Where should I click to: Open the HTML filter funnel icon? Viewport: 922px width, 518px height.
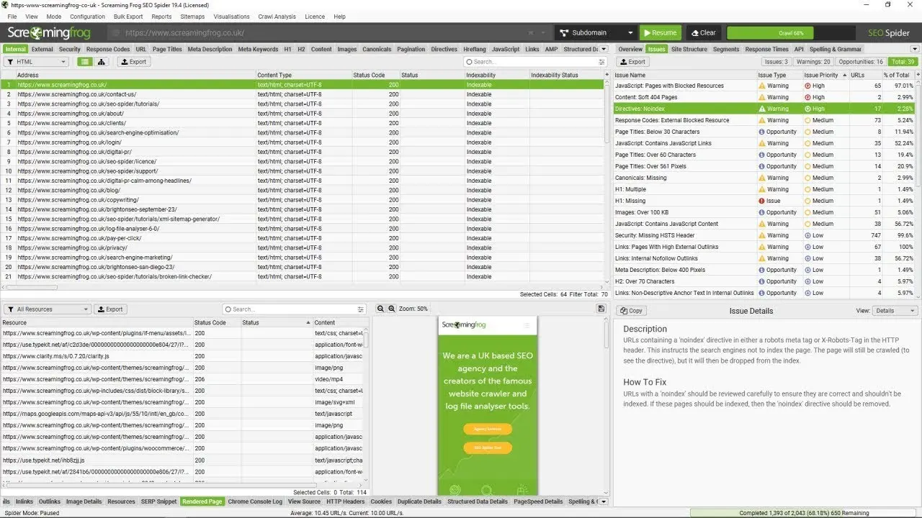10,61
